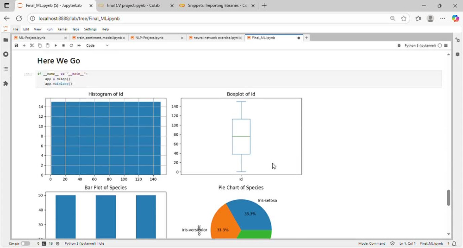Refresh the browser page
This screenshot has width=463, height=248.
(19, 19)
